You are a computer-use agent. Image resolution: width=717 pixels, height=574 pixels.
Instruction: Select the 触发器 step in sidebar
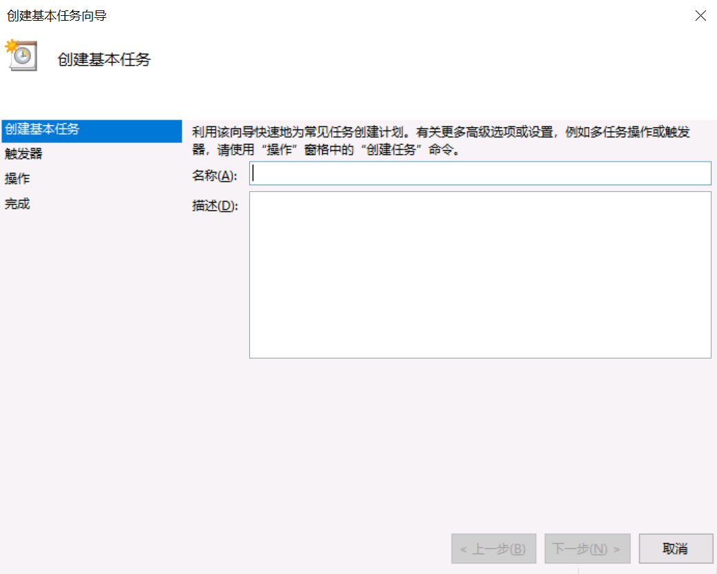tap(23, 153)
